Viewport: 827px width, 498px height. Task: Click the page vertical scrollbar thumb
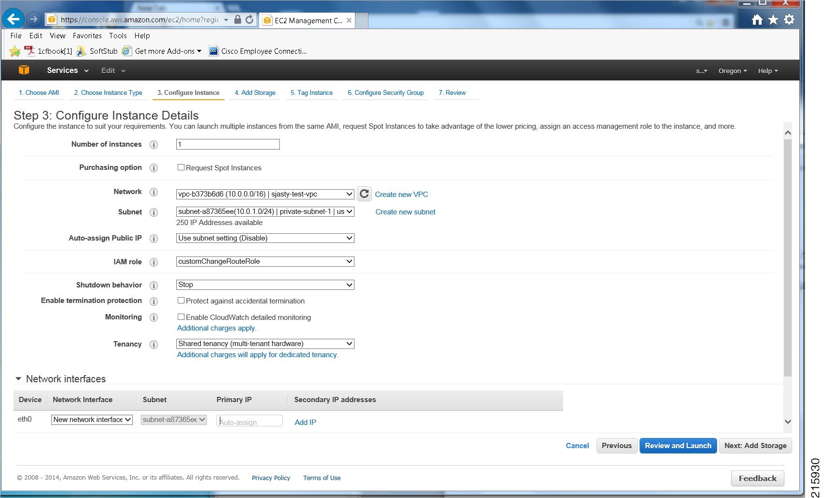point(788,257)
